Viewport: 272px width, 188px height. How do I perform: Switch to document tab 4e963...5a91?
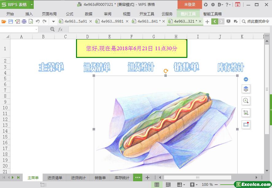tap(76, 21)
